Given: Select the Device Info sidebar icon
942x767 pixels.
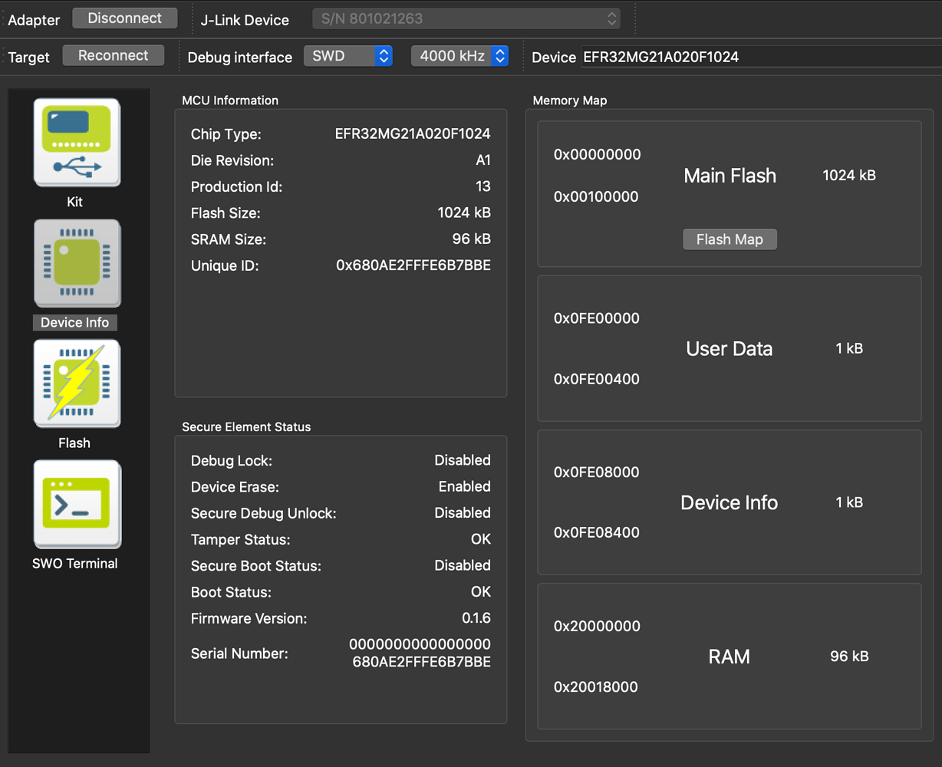Looking at the screenshot, I should [76, 263].
